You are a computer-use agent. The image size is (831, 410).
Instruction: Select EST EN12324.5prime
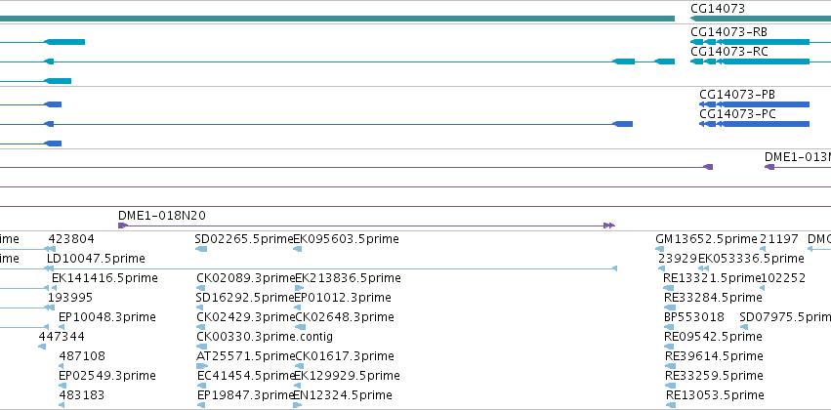click(343, 395)
